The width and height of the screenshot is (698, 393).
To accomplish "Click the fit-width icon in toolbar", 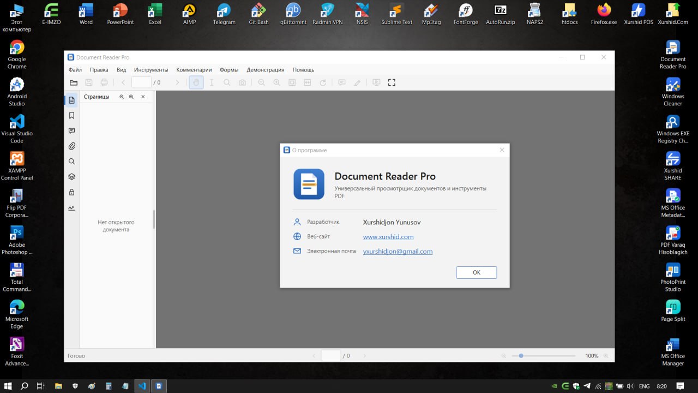I will pos(308,82).
